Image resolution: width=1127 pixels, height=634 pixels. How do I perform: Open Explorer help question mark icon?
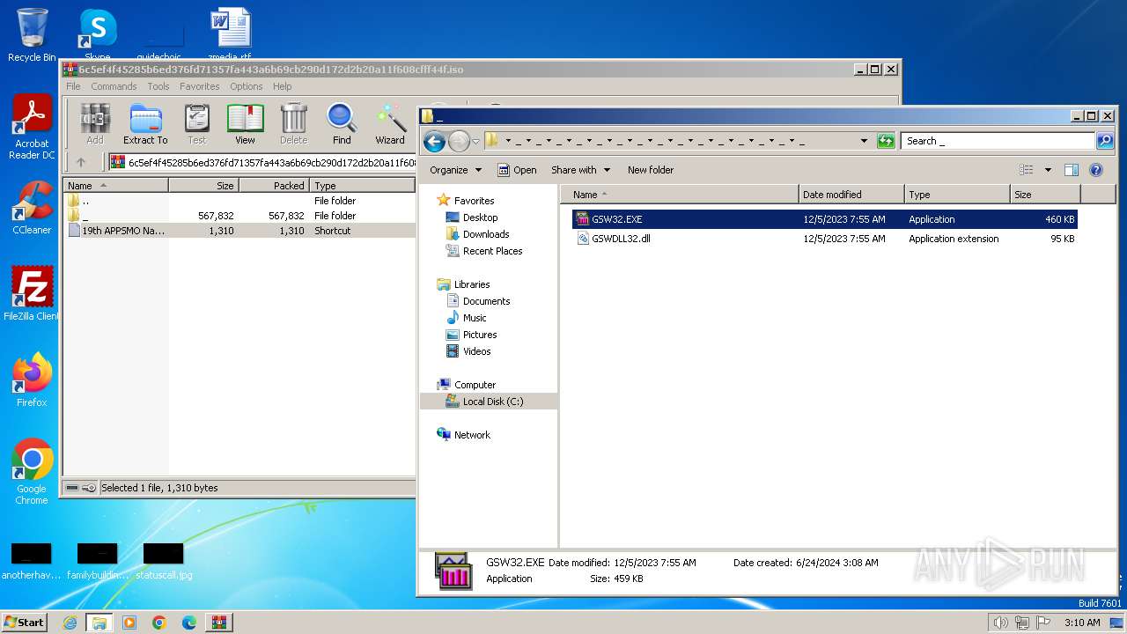pyautogui.click(x=1096, y=170)
